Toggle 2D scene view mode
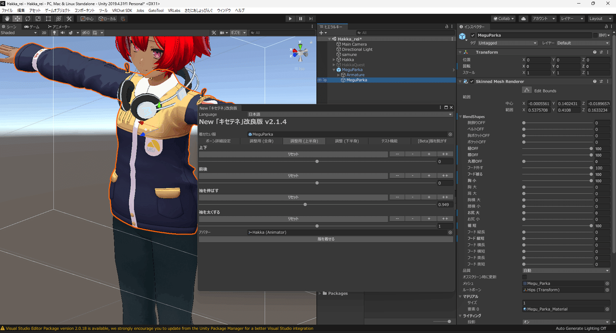The height and width of the screenshot is (333, 616). tap(44, 32)
